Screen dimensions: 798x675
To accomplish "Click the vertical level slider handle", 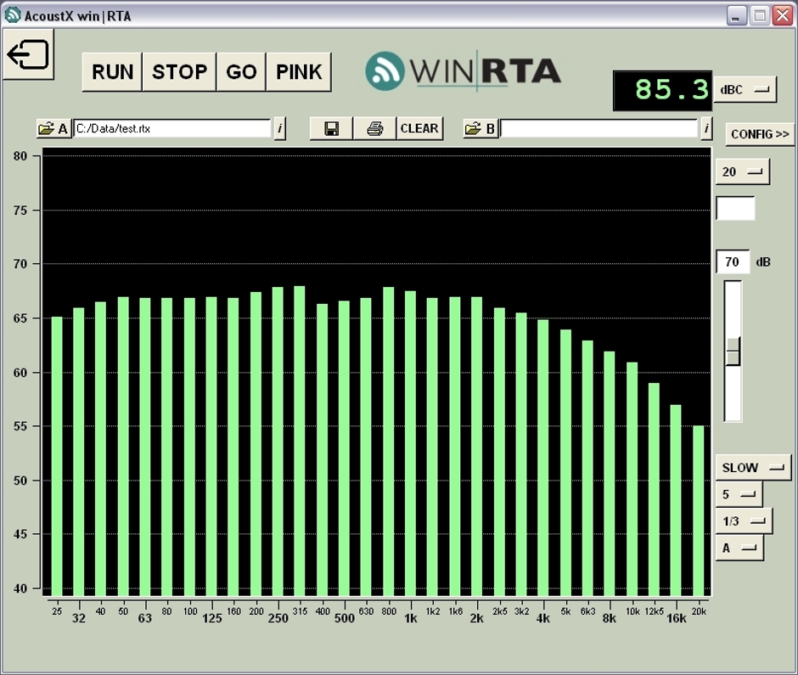I will (733, 352).
